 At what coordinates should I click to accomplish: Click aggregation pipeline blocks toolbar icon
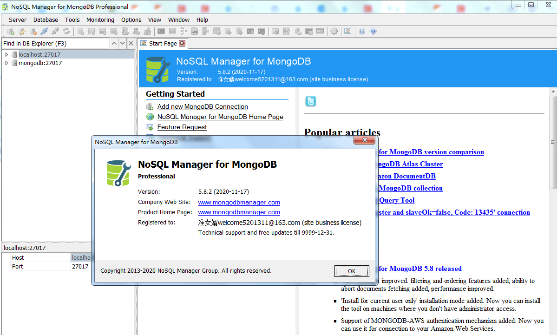(206, 32)
